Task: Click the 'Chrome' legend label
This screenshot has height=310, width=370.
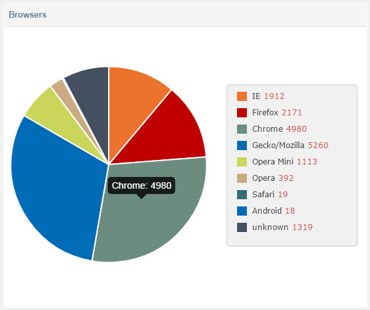Action: (x=267, y=129)
